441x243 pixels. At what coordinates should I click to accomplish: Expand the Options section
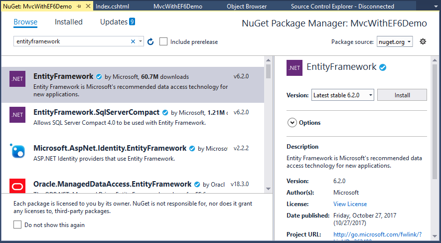(292, 123)
